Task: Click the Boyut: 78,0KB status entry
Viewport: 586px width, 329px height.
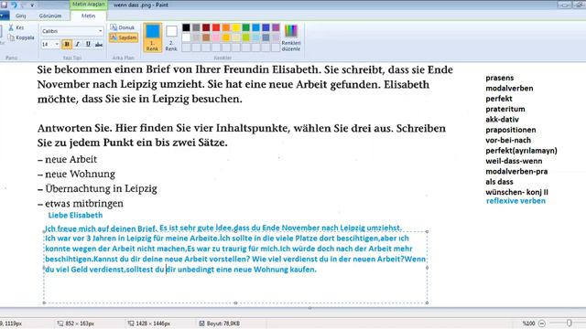Action: pyautogui.click(x=220, y=324)
